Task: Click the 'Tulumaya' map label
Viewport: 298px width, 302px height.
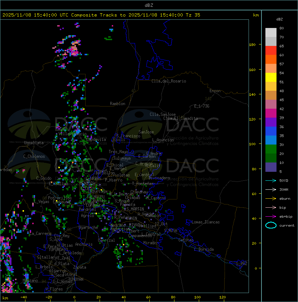Action: 122,158
